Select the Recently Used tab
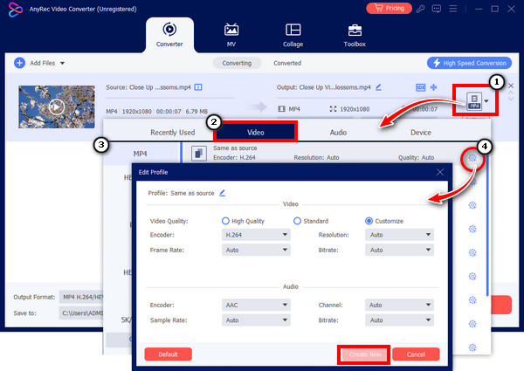 click(x=172, y=133)
